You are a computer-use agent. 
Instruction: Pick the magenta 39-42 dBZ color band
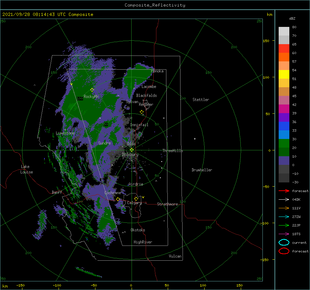(x=284, y=109)
